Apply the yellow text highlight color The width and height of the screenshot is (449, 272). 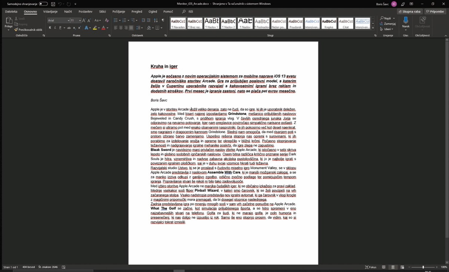(95, 28)
